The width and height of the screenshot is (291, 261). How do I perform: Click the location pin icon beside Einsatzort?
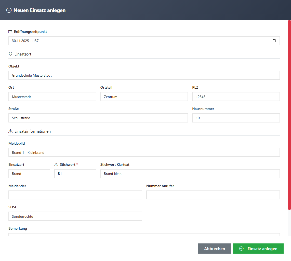coord(10,54)
